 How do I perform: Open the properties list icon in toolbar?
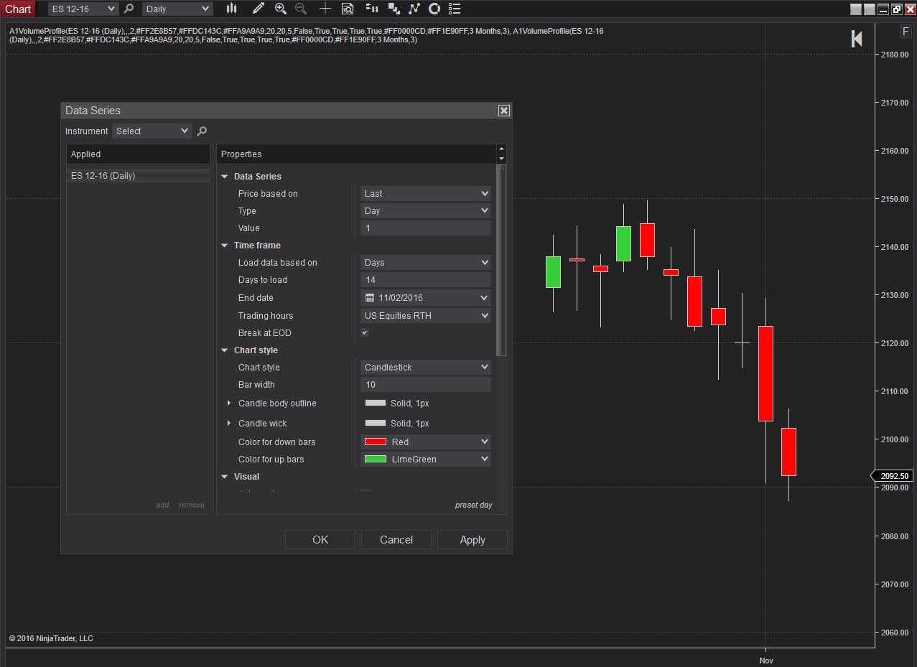point(455,9)
